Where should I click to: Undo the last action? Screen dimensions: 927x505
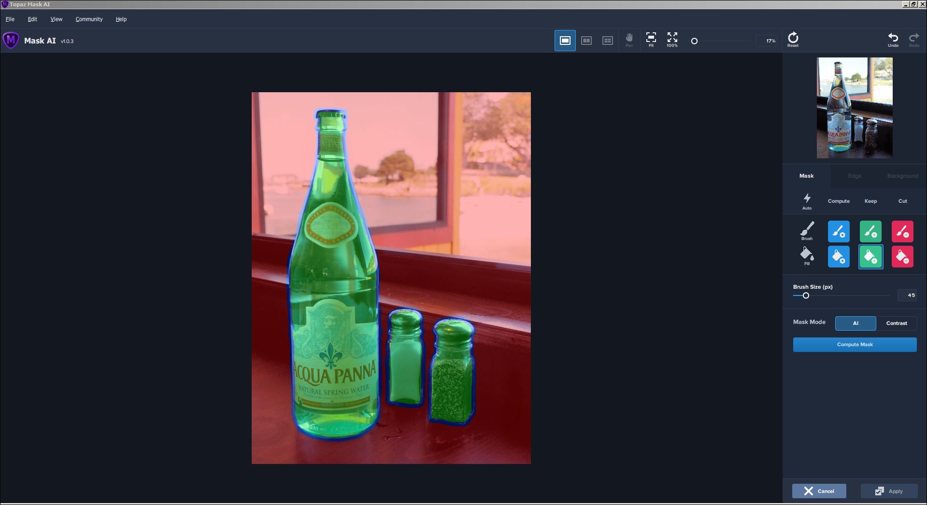tap(893, 40)
